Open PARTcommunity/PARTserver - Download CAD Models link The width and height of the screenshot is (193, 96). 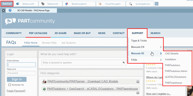coord(83,82)
